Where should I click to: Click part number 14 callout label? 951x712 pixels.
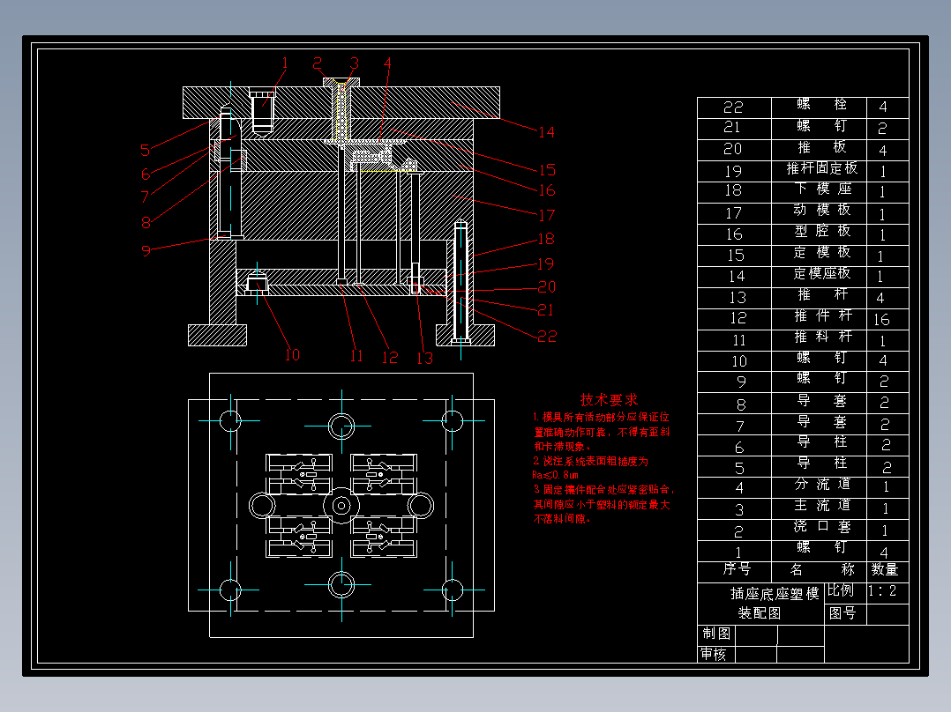pyautogui.click(x=546, y=132)
